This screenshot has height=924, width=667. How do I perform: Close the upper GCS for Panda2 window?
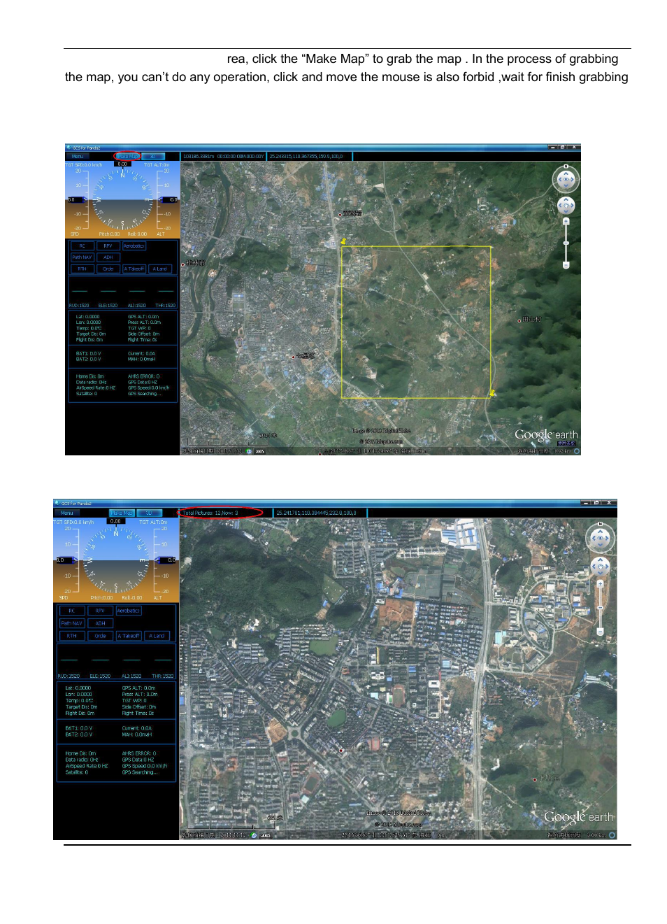tap(575, 148)
